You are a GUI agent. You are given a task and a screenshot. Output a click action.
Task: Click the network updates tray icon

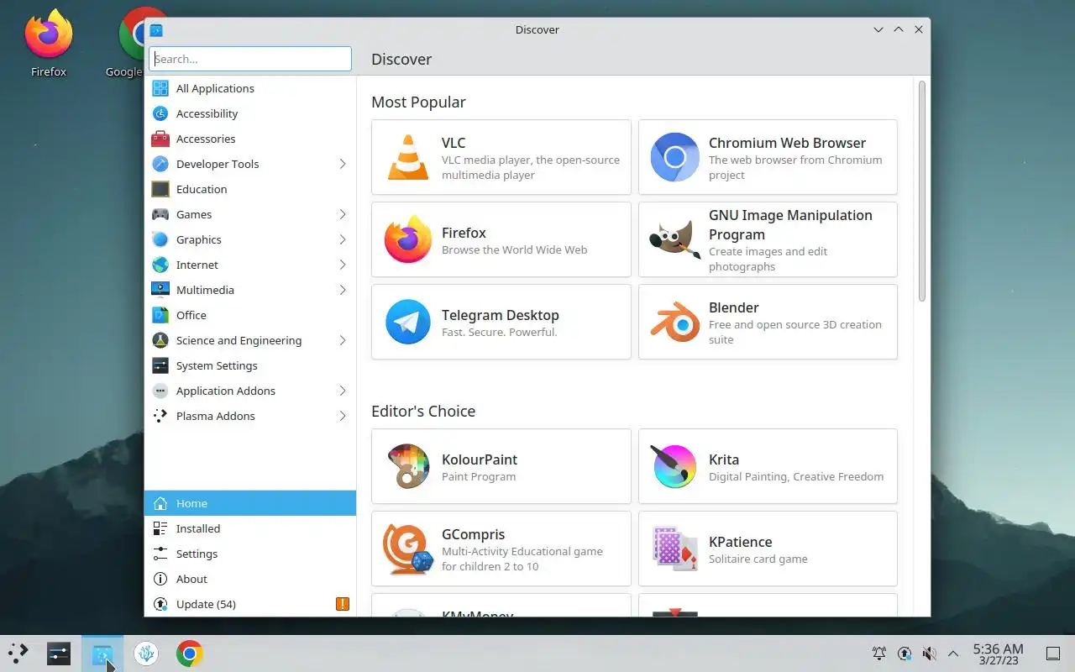pyautogui.click(x=905, y=654)
